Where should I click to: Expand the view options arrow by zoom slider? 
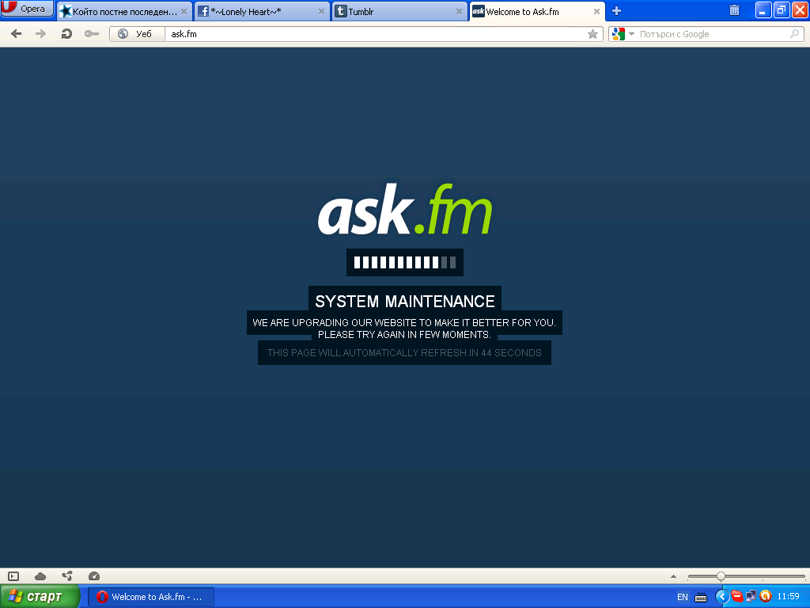tap(674, 576)
